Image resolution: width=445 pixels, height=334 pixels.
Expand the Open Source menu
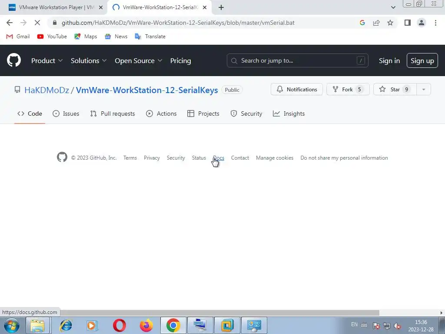pyautogui.click(x=139, y=61)
